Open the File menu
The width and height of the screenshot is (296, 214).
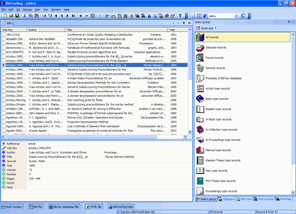point(4,9)
